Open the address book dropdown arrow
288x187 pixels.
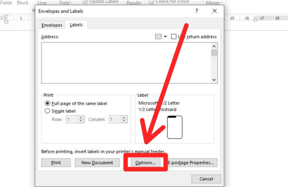(x=165, y=37)
